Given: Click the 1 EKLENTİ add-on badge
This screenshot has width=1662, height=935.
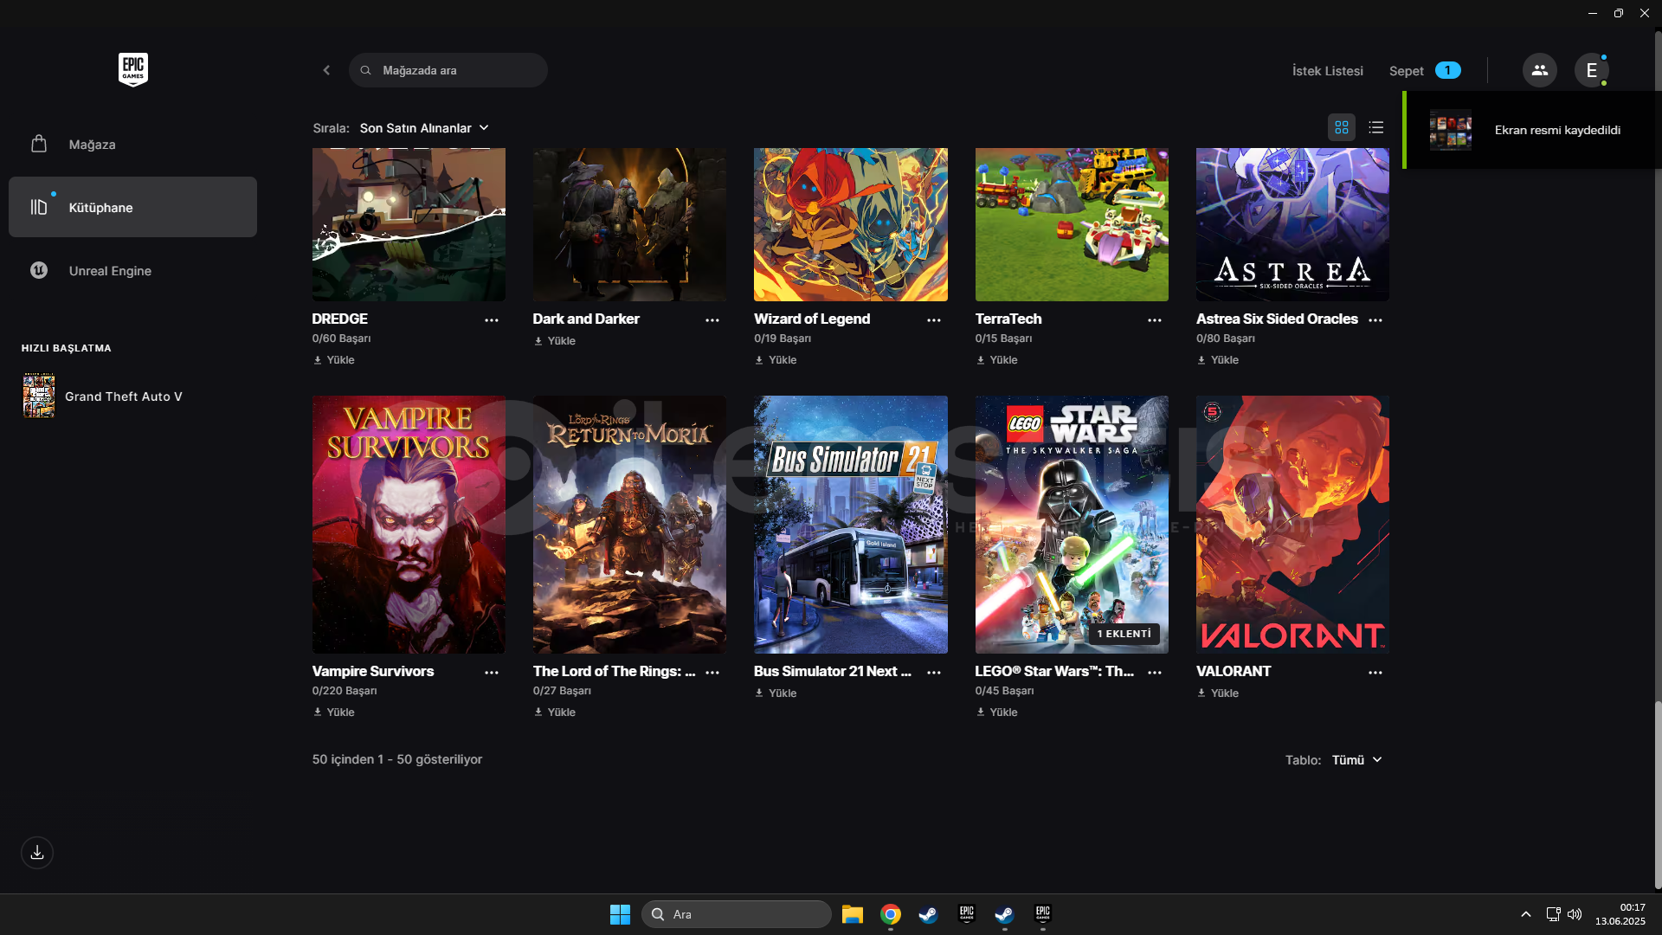Looking at the screenshot, I should pyautogui.click(x=1124, y=634).
